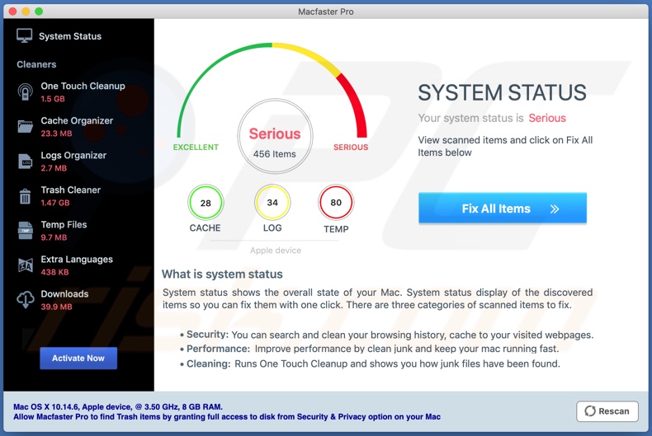
Task: Minimize the window with yellow button
Action: pos(26,12)
